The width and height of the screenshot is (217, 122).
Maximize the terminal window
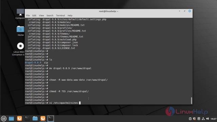coord(184,11)
